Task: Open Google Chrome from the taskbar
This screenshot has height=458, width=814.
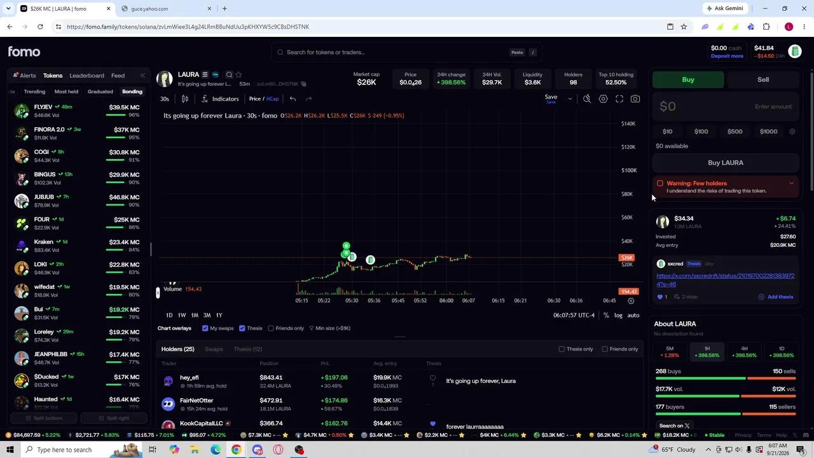Action: 236,450
